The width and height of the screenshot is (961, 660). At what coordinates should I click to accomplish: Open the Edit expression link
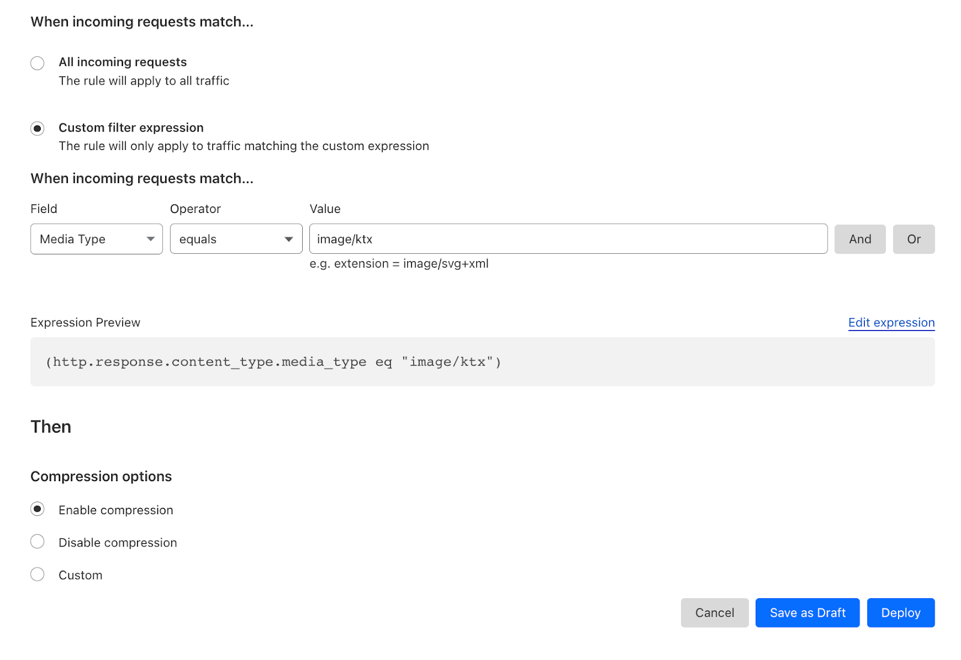click(x=891, y=322)
